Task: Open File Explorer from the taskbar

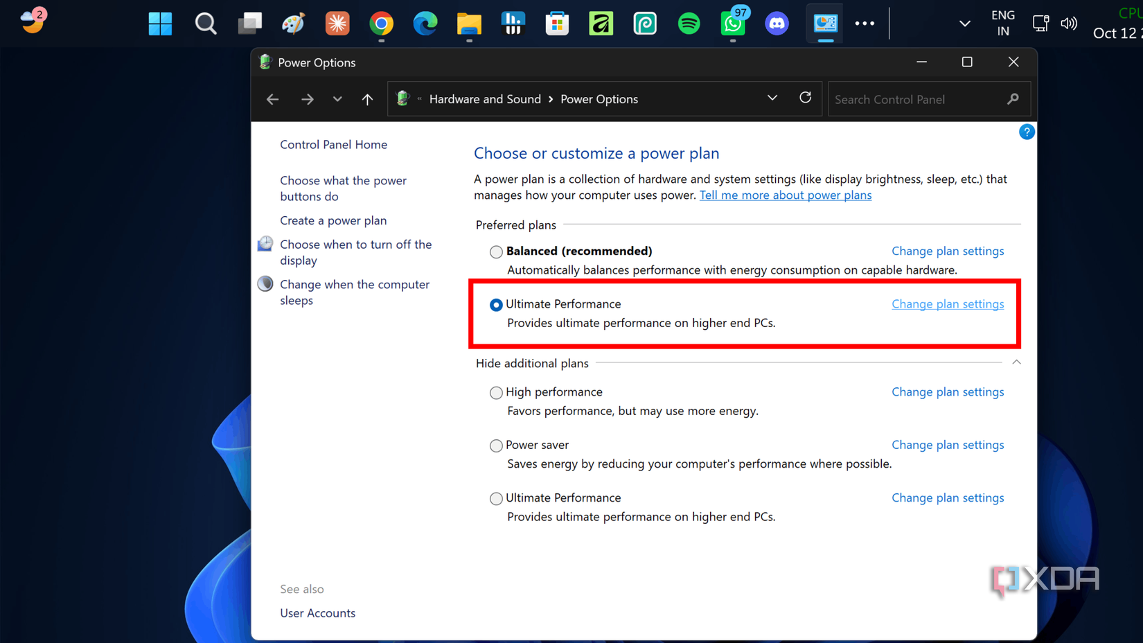Action: (469, 24)
